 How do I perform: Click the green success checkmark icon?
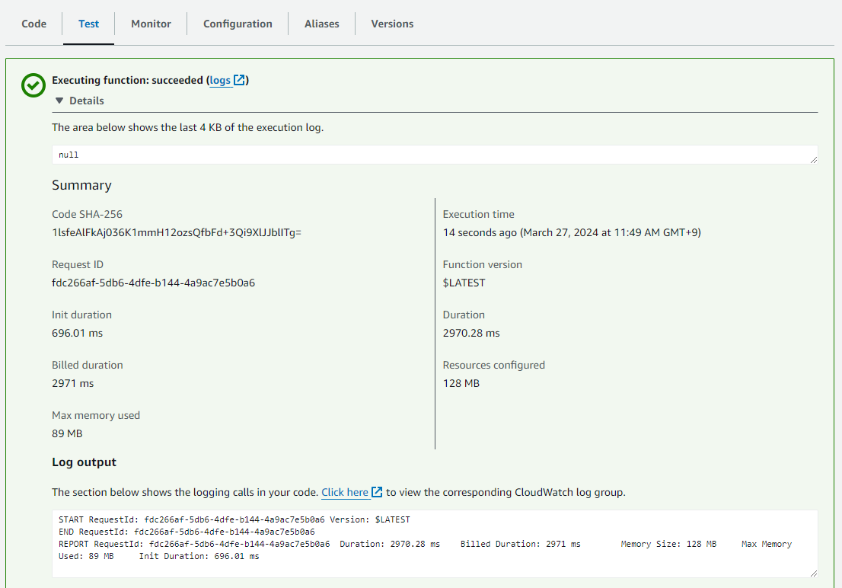coord(33,85)
